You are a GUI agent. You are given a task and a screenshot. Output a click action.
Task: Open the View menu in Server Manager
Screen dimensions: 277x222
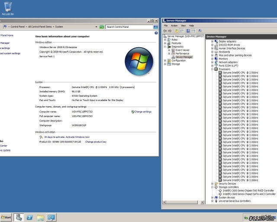click(x=183, y=26)
